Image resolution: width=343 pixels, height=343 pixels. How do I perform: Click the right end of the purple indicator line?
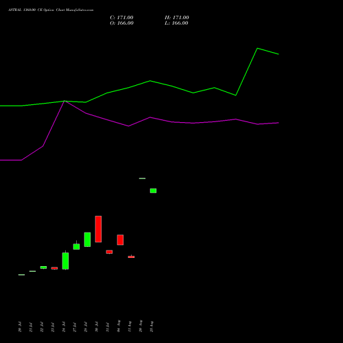click(279, 123)
